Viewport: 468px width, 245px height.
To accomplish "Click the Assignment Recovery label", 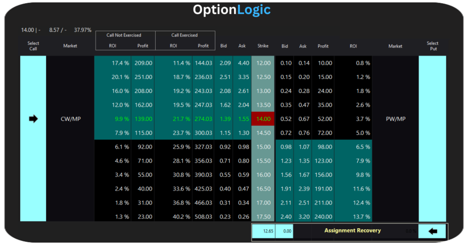I will click(x=352, y=230).
